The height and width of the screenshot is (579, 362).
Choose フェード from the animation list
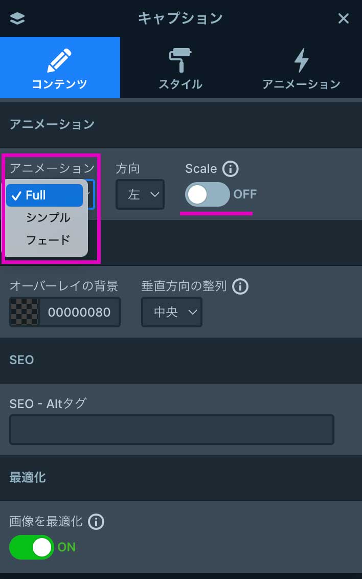pos(48,239)
